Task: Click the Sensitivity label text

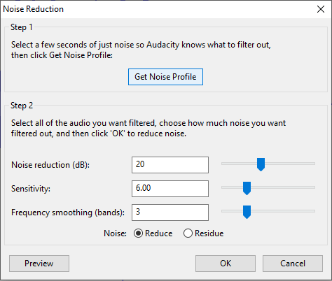Action: (x=31, y=189)
